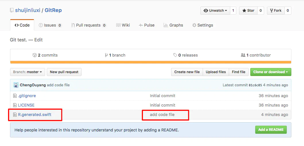Viewport: 304px width, 146px height.
Task: Click the Edit description link
Action: click(38, 40)
